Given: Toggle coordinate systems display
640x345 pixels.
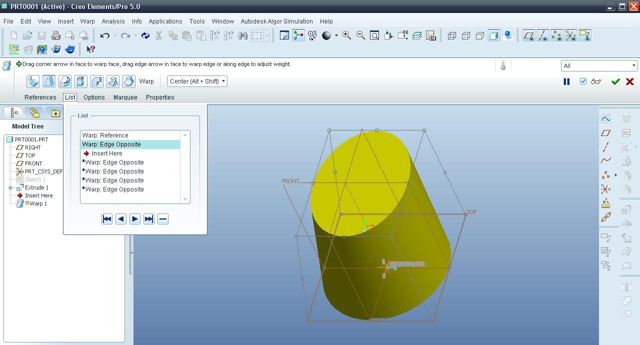Looking at the screenshot, I should pos(571,35).
